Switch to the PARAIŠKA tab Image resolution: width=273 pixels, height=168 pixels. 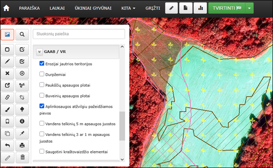click(x=29, y=8)
